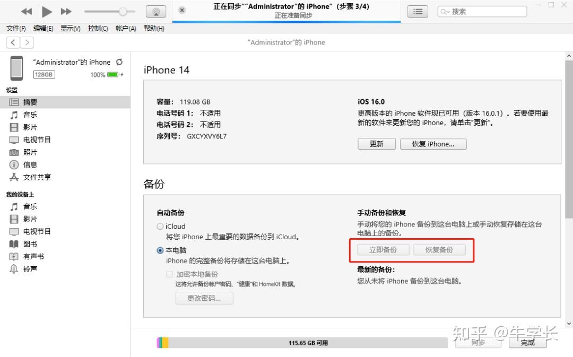The width and height of the screenshot is (573, 357).
Task: Click the iOS 16.0 version label
Action: 371,102
